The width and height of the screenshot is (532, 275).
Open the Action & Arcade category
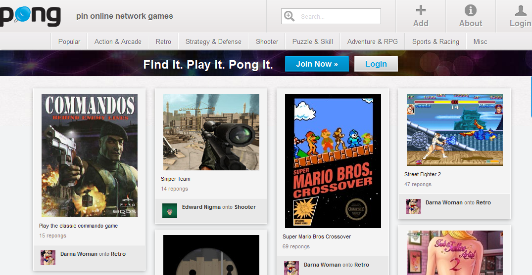118,41
